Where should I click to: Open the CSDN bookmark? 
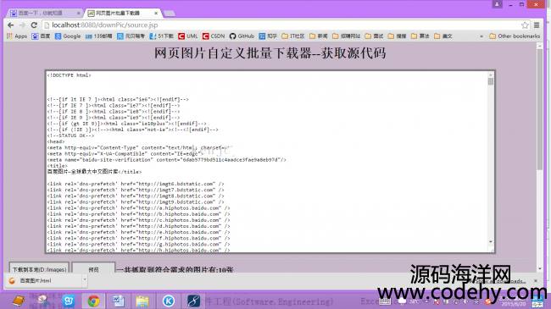214,36
